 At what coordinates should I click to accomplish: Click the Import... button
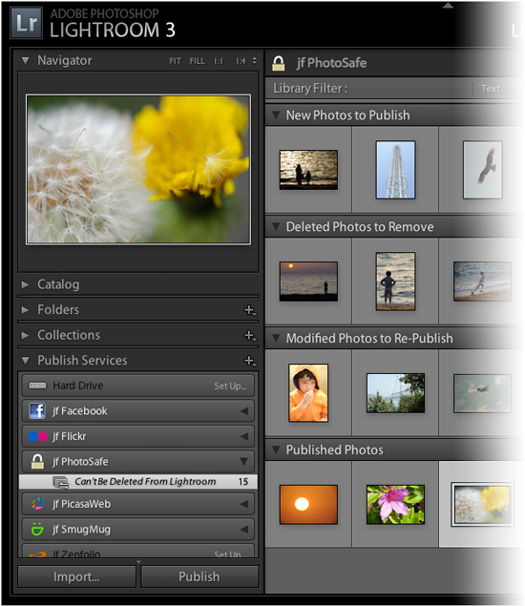(x=76, y=576)
